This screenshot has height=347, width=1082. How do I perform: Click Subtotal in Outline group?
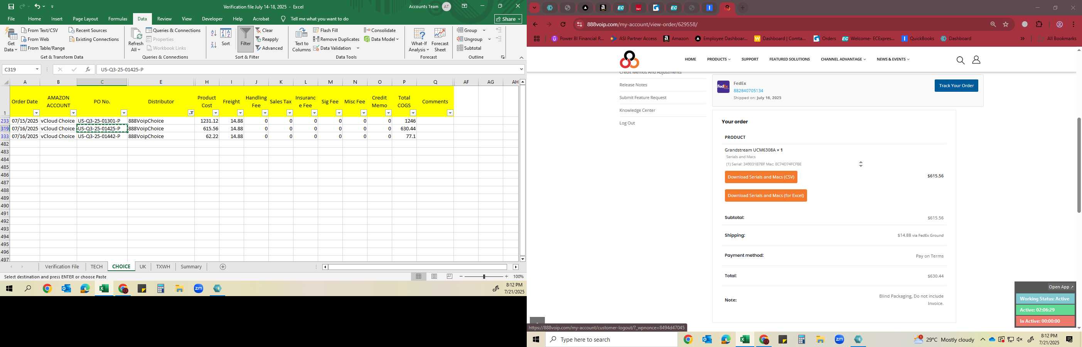point(469,48)
